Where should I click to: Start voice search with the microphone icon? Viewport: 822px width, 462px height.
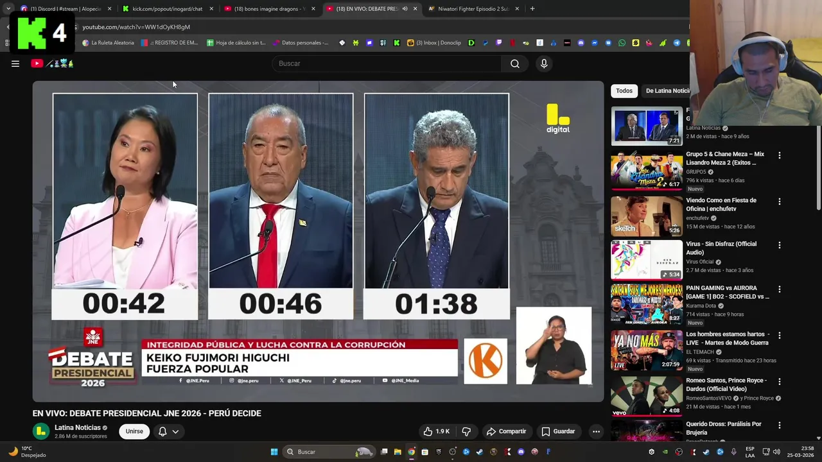pyautogui.click(x=544, y=64)
